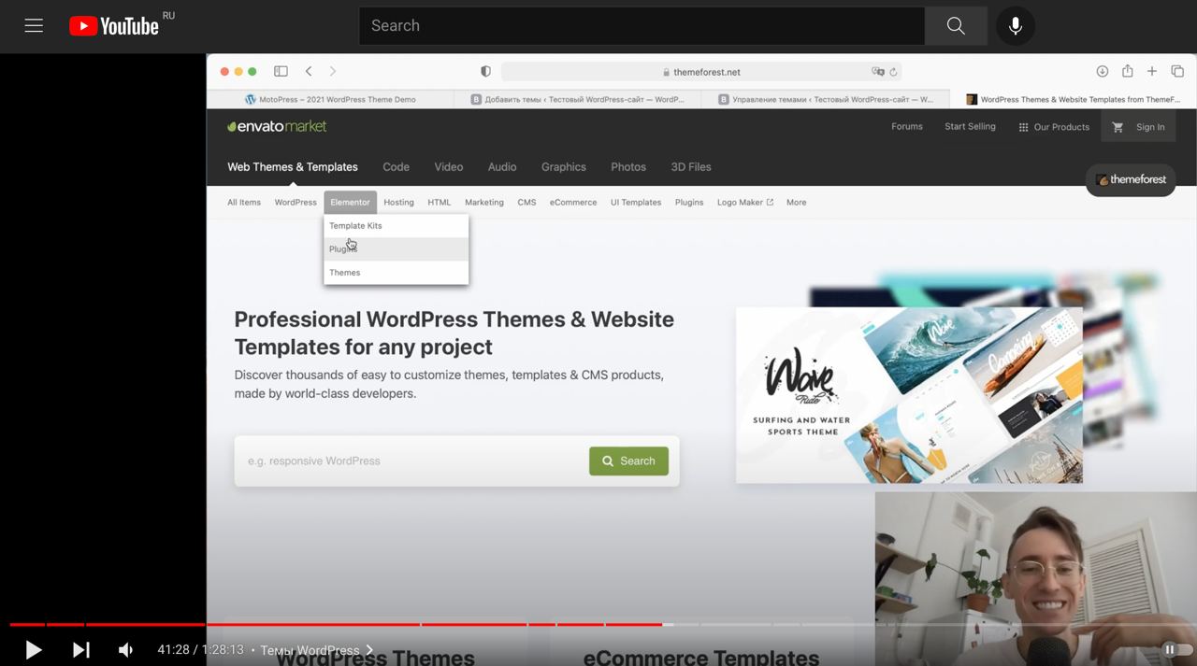Expand the CMS submenu
This screenshot has height=666, width=1197.
click(x=526, y=202)
